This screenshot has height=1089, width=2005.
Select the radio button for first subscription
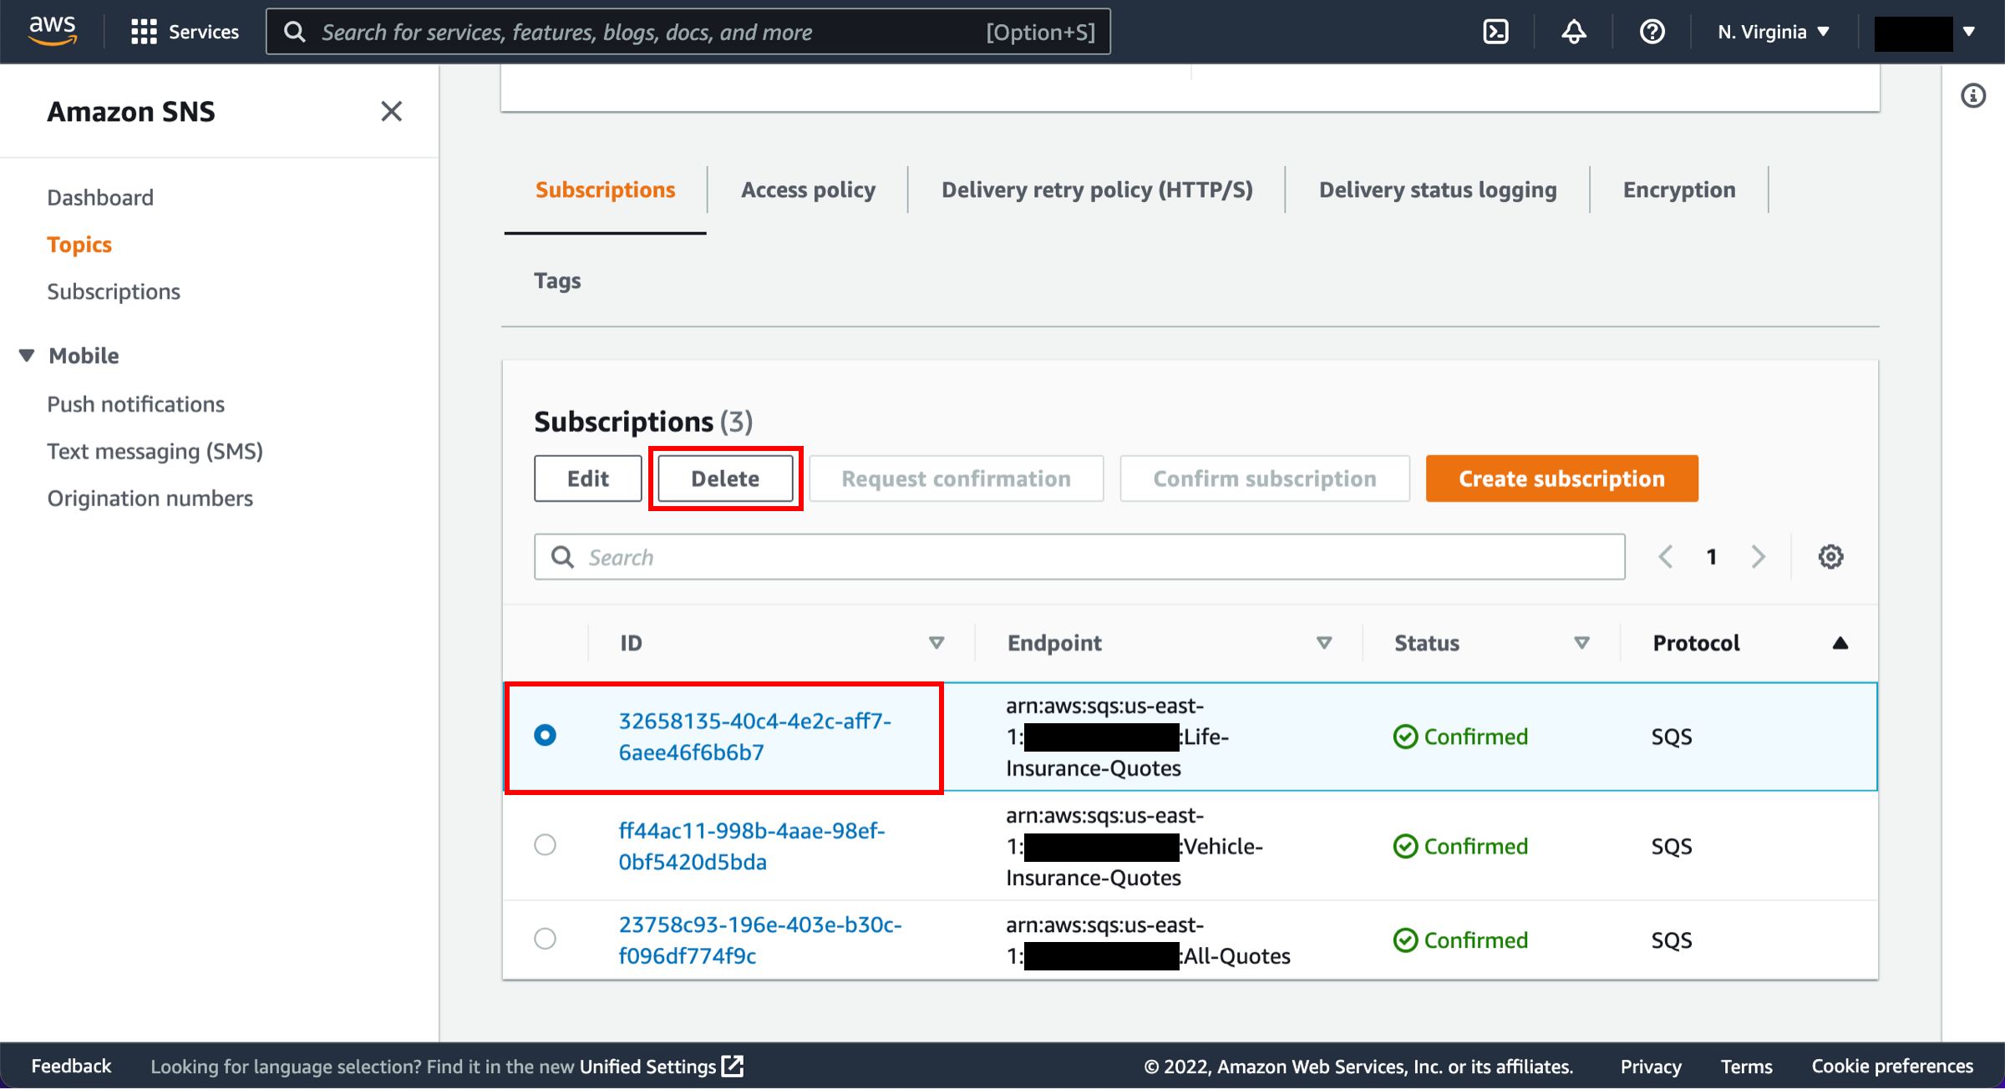(x=546, y=737)
